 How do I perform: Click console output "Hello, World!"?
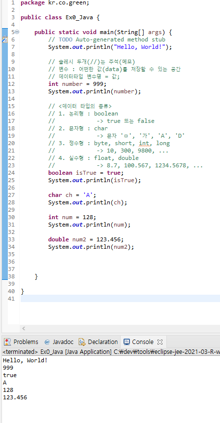pyautogui.click(x=25, y=360)
